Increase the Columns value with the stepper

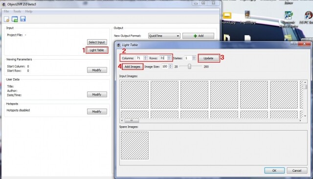pos(146,57)
